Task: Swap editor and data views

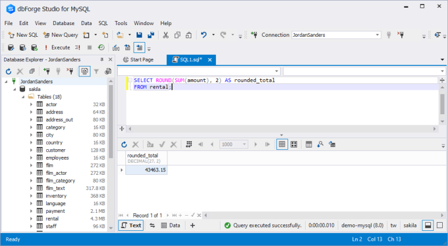Action: pyautogui.click(x=152, y=225)
